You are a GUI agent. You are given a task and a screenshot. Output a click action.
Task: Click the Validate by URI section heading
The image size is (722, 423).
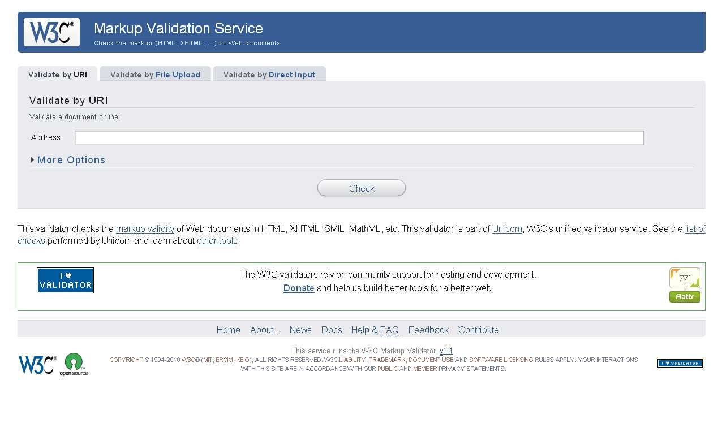(x=68, y=101)
